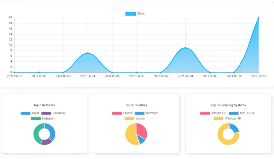Click the yellow London slice of countries pie
Screen dimensions: 274x159
click(131, 135)
